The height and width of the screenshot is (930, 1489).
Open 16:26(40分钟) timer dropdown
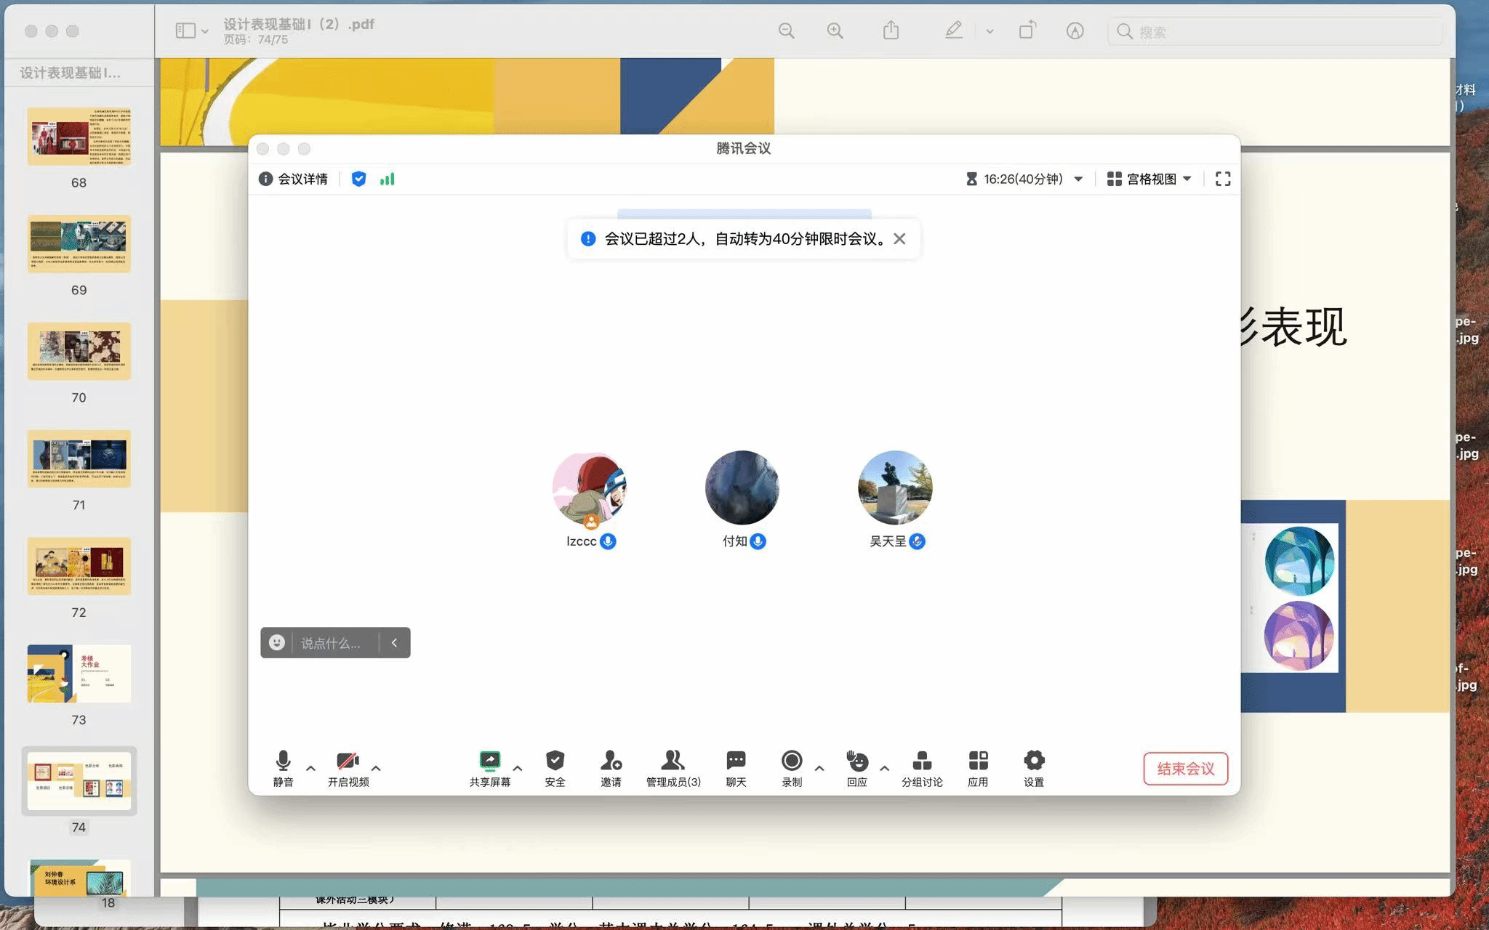1024,179
